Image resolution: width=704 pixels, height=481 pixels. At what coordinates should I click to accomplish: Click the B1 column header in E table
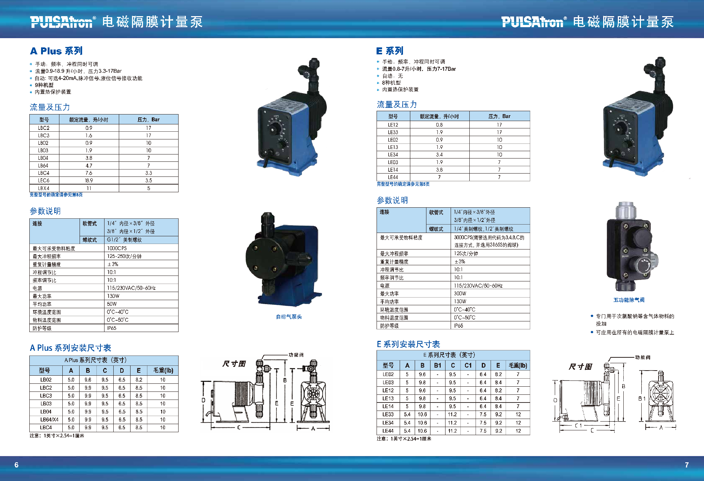(437, 365)
